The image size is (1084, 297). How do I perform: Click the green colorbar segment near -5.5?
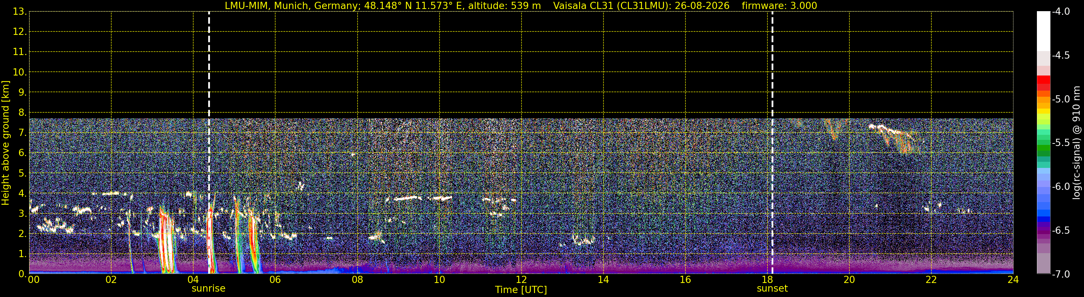pos(1043,143)
